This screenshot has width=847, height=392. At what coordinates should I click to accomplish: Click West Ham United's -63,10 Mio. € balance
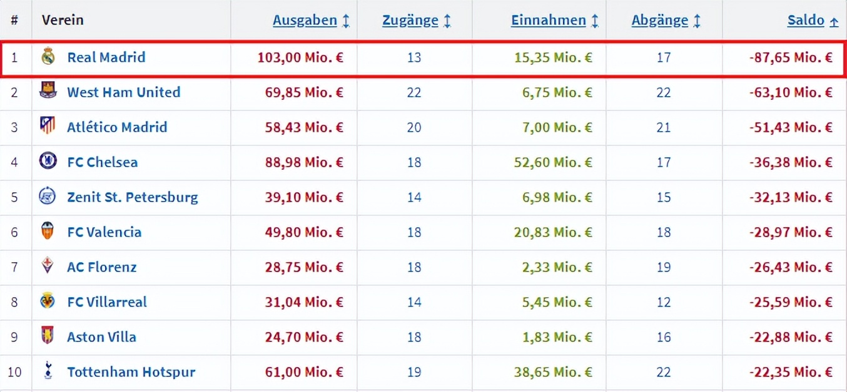click(x=791, y=92)
